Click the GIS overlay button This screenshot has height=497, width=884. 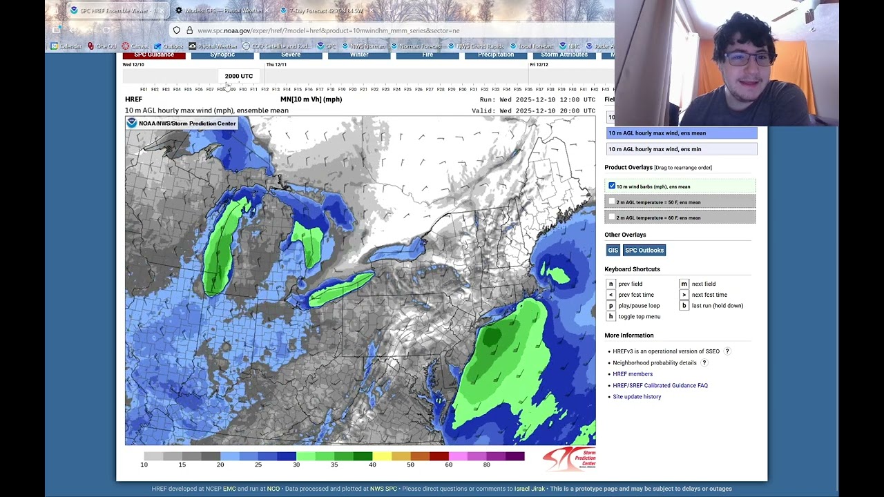pos(613,250)
